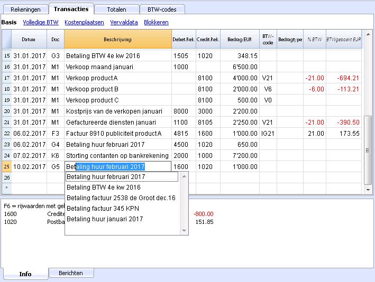Choose suggestion 'Betaling huur februari 2017'

[122, 177]
